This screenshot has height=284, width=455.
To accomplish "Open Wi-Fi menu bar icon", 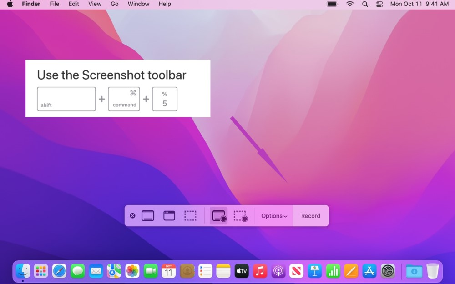I will tap(350, 4).
